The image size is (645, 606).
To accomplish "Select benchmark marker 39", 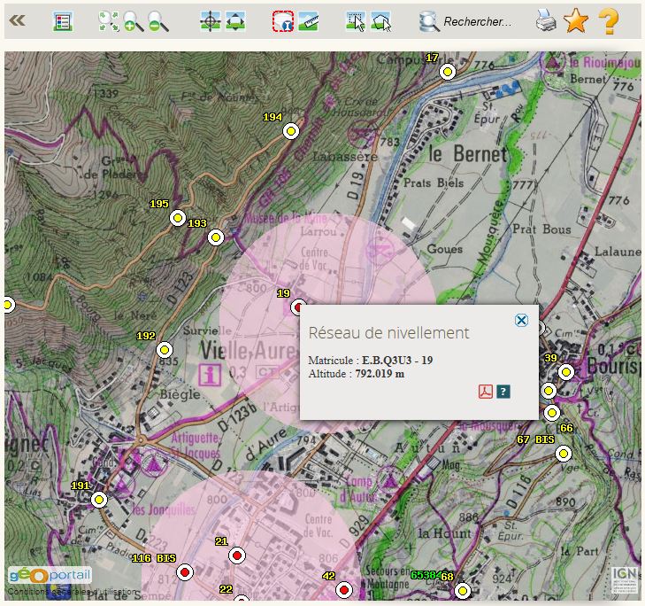I will click(566, 372).
